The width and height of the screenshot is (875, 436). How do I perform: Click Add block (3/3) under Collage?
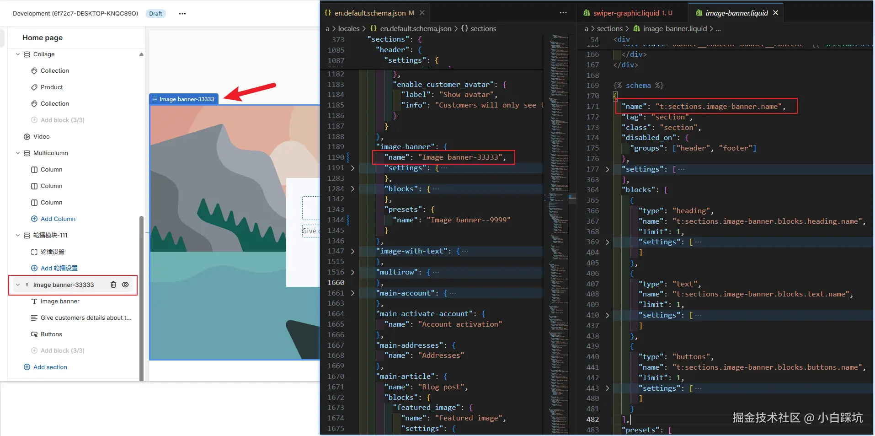58,120
